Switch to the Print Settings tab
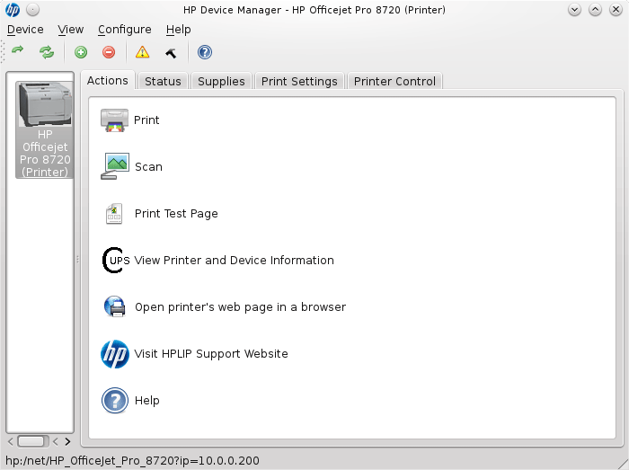 tap(299, 82)
